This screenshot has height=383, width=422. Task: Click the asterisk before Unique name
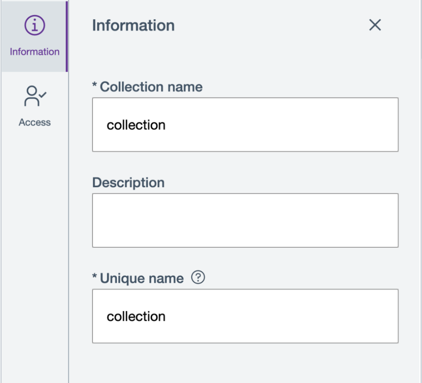95,278
